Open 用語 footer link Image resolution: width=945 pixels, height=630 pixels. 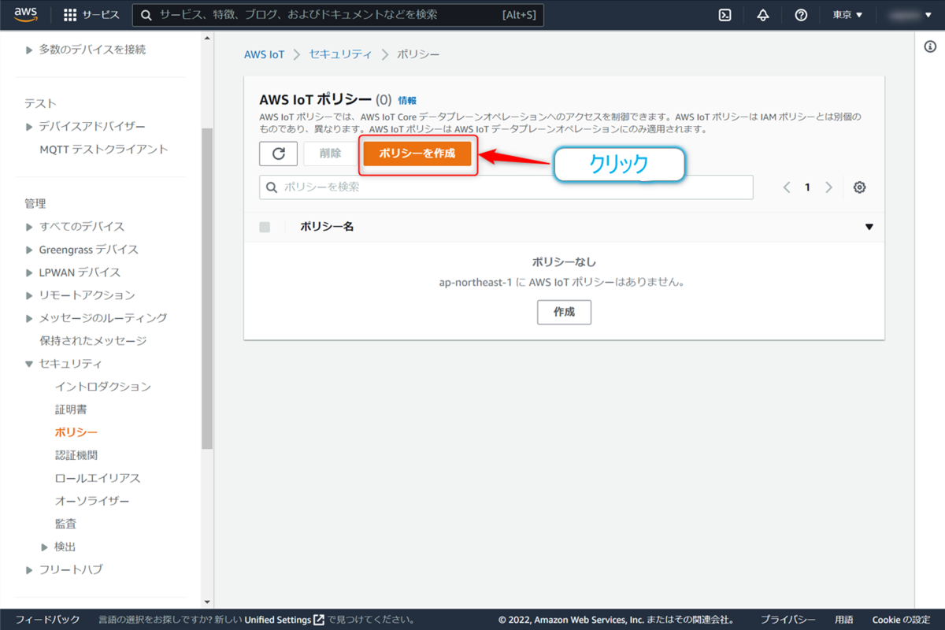pyautogui.click(x=844, y=620)
